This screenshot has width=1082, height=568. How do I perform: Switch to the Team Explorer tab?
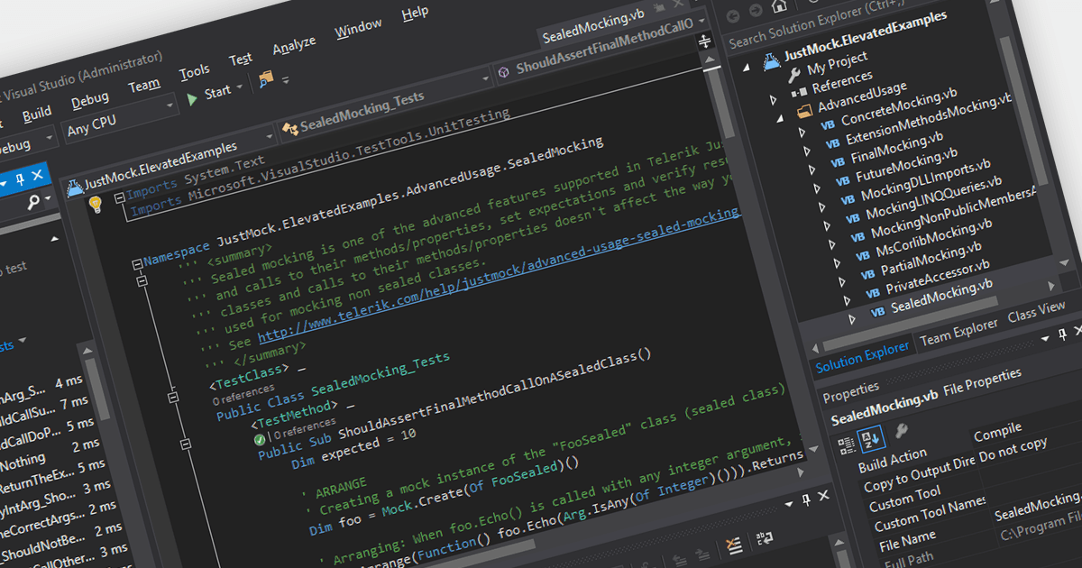coord(958,332)
